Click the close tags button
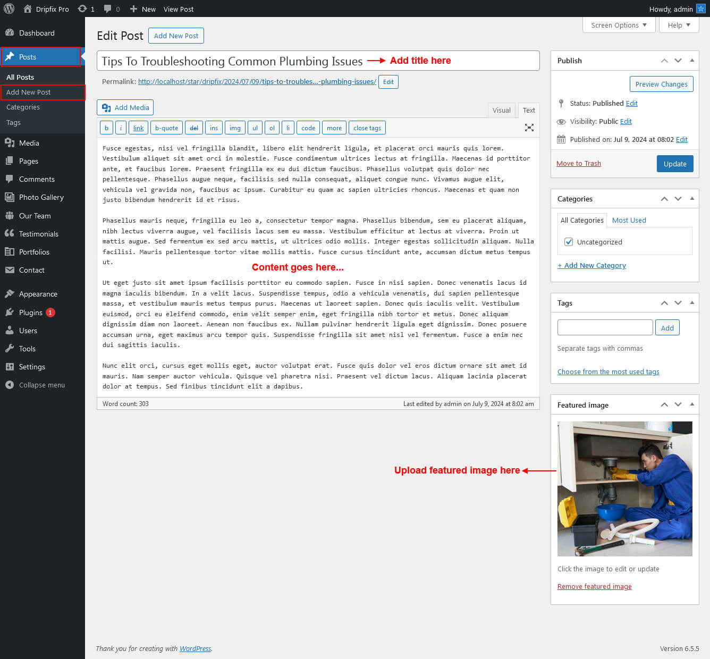This screenshot has width=710, height=659. coord(367,128)
